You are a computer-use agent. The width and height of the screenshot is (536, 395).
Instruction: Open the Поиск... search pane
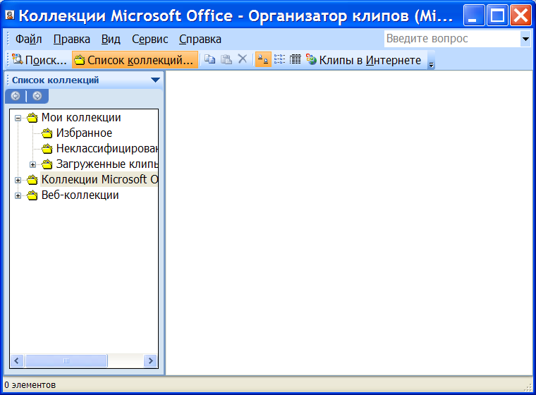(39, 60)
